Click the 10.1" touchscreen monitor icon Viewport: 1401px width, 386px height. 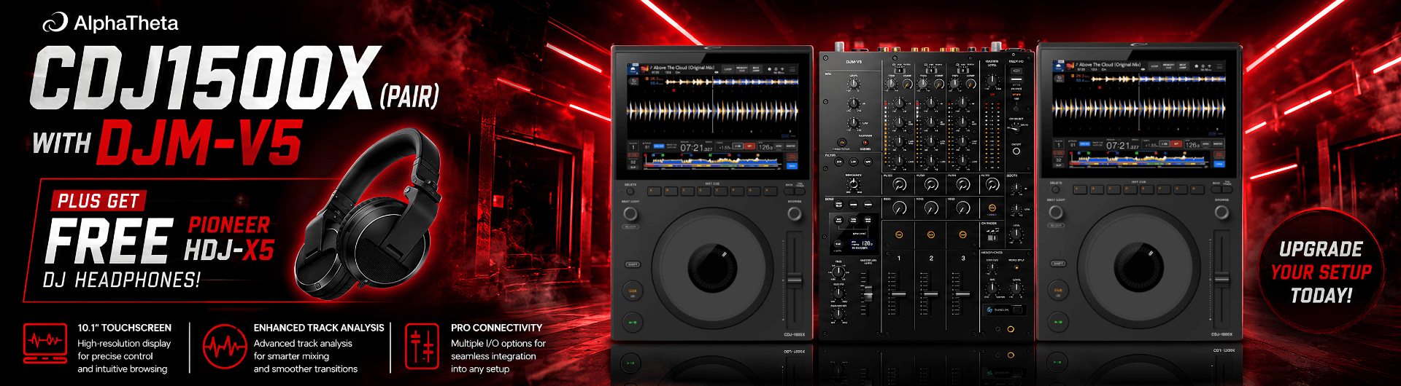pos(45,344)
